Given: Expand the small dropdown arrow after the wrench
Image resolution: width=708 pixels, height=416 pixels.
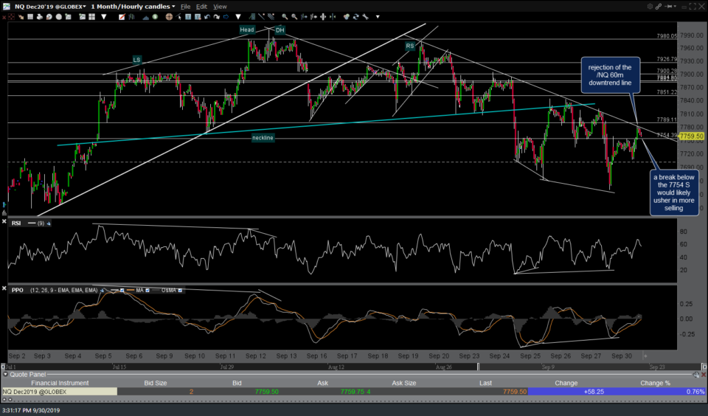Looking at the screenshot, I should (378, 17).
